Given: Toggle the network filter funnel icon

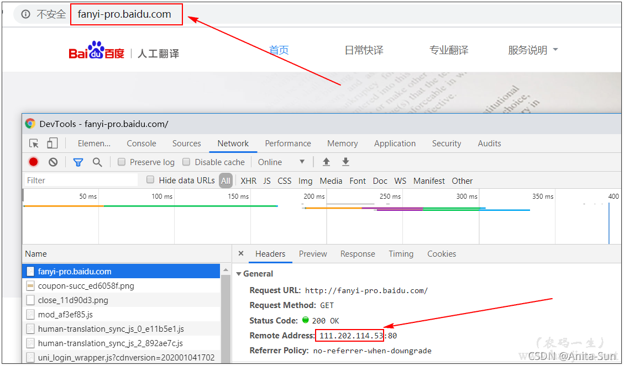Looking at the screenshot, I should 78,162.
